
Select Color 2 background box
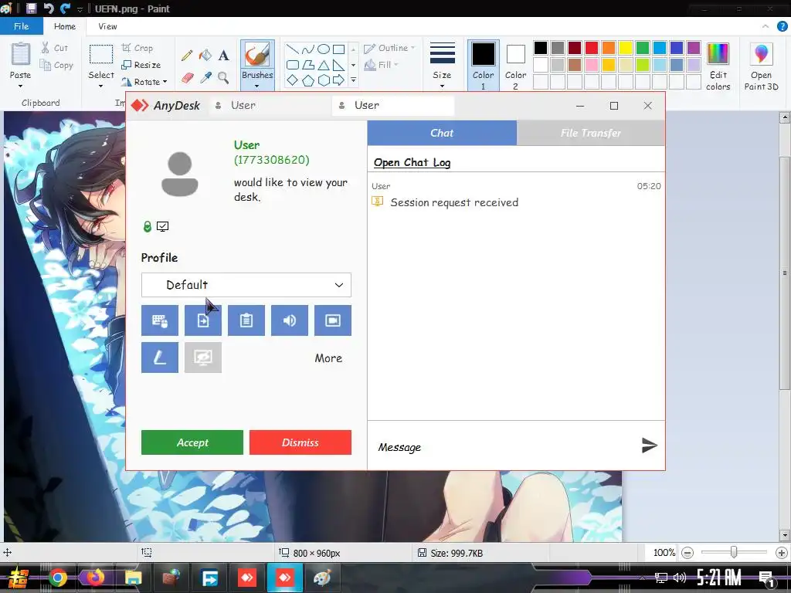(x=515, y=66)
